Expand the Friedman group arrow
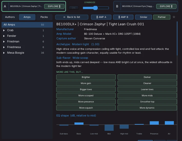Viewport: 182px width, 141px height. pos(4,42)
